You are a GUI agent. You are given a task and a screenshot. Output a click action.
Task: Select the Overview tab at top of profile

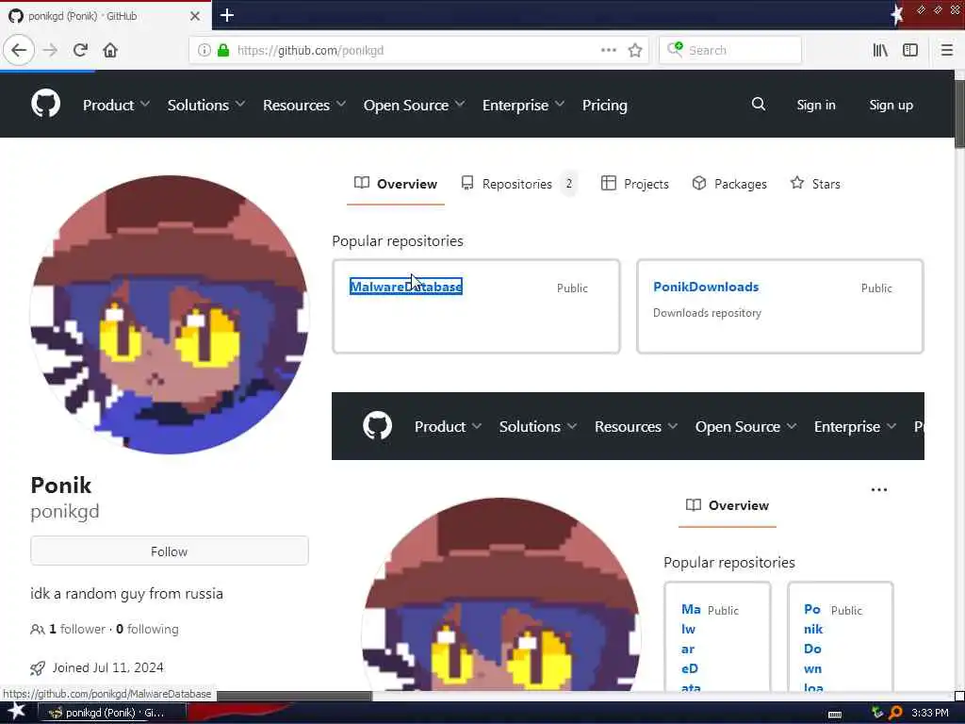(x=396, y=184)
